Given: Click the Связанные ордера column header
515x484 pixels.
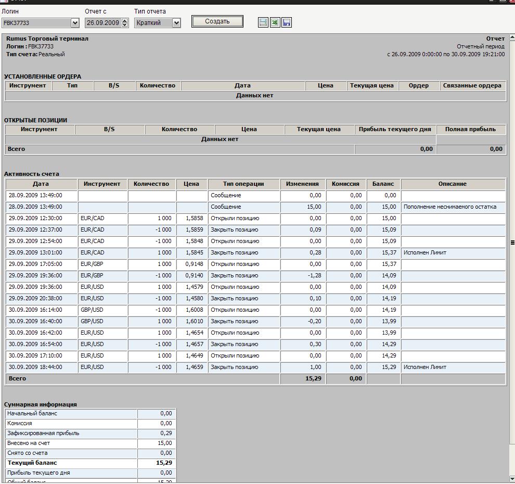Looking at the screenshot, I should tap(472, 86).
